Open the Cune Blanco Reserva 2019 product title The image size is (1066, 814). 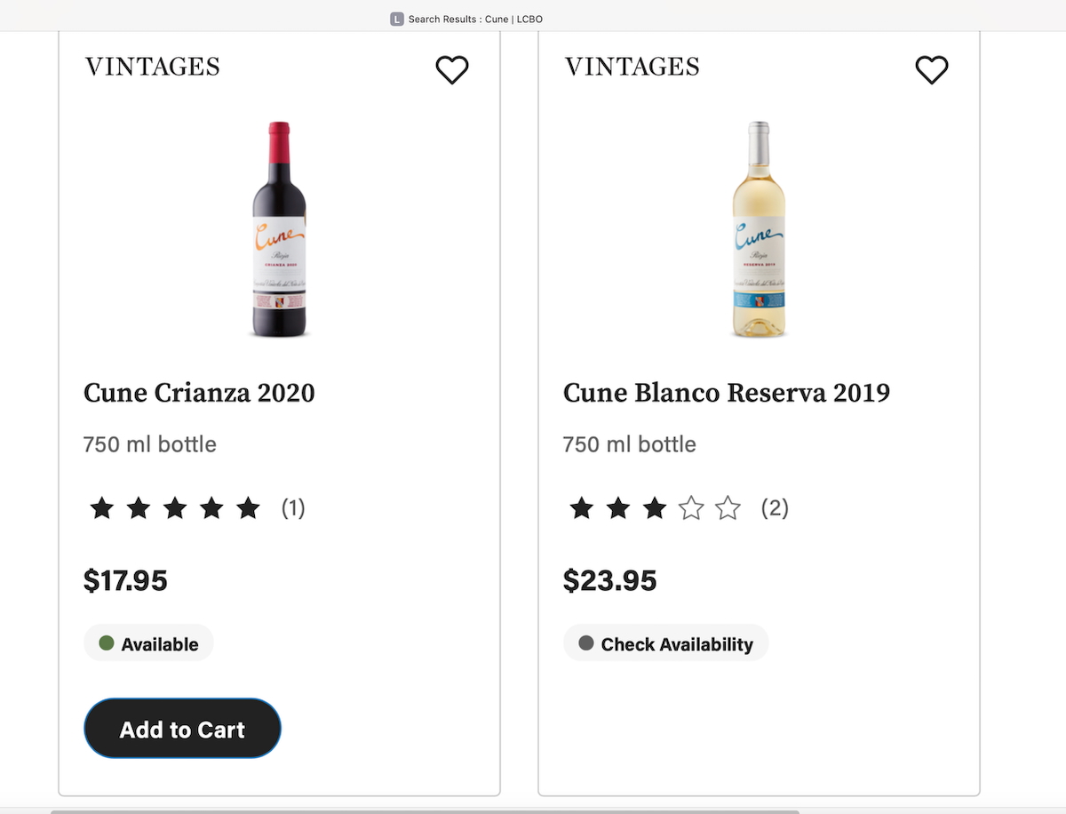[727, 393]
